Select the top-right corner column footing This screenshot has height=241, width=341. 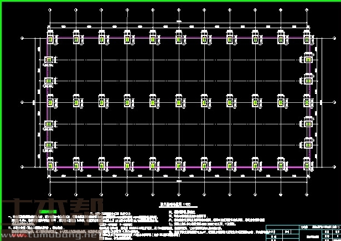307,39
